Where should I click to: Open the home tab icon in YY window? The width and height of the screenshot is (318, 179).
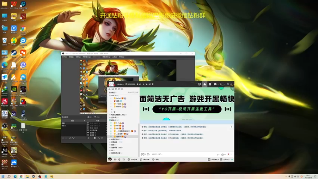pos(205,84)
